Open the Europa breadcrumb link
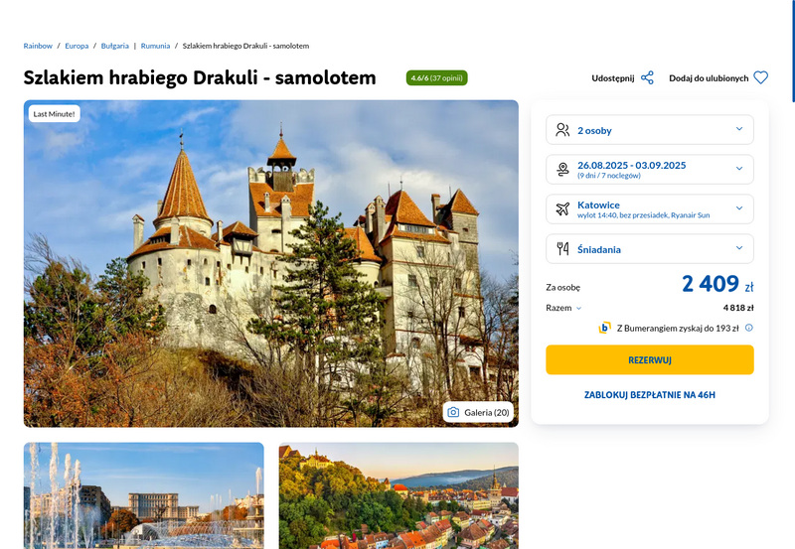This screenshot has height=549, width=795. point(77,46)
